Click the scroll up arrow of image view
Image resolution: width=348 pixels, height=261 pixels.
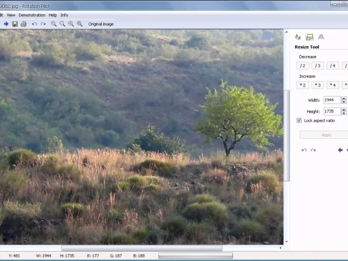click(287, 32)
